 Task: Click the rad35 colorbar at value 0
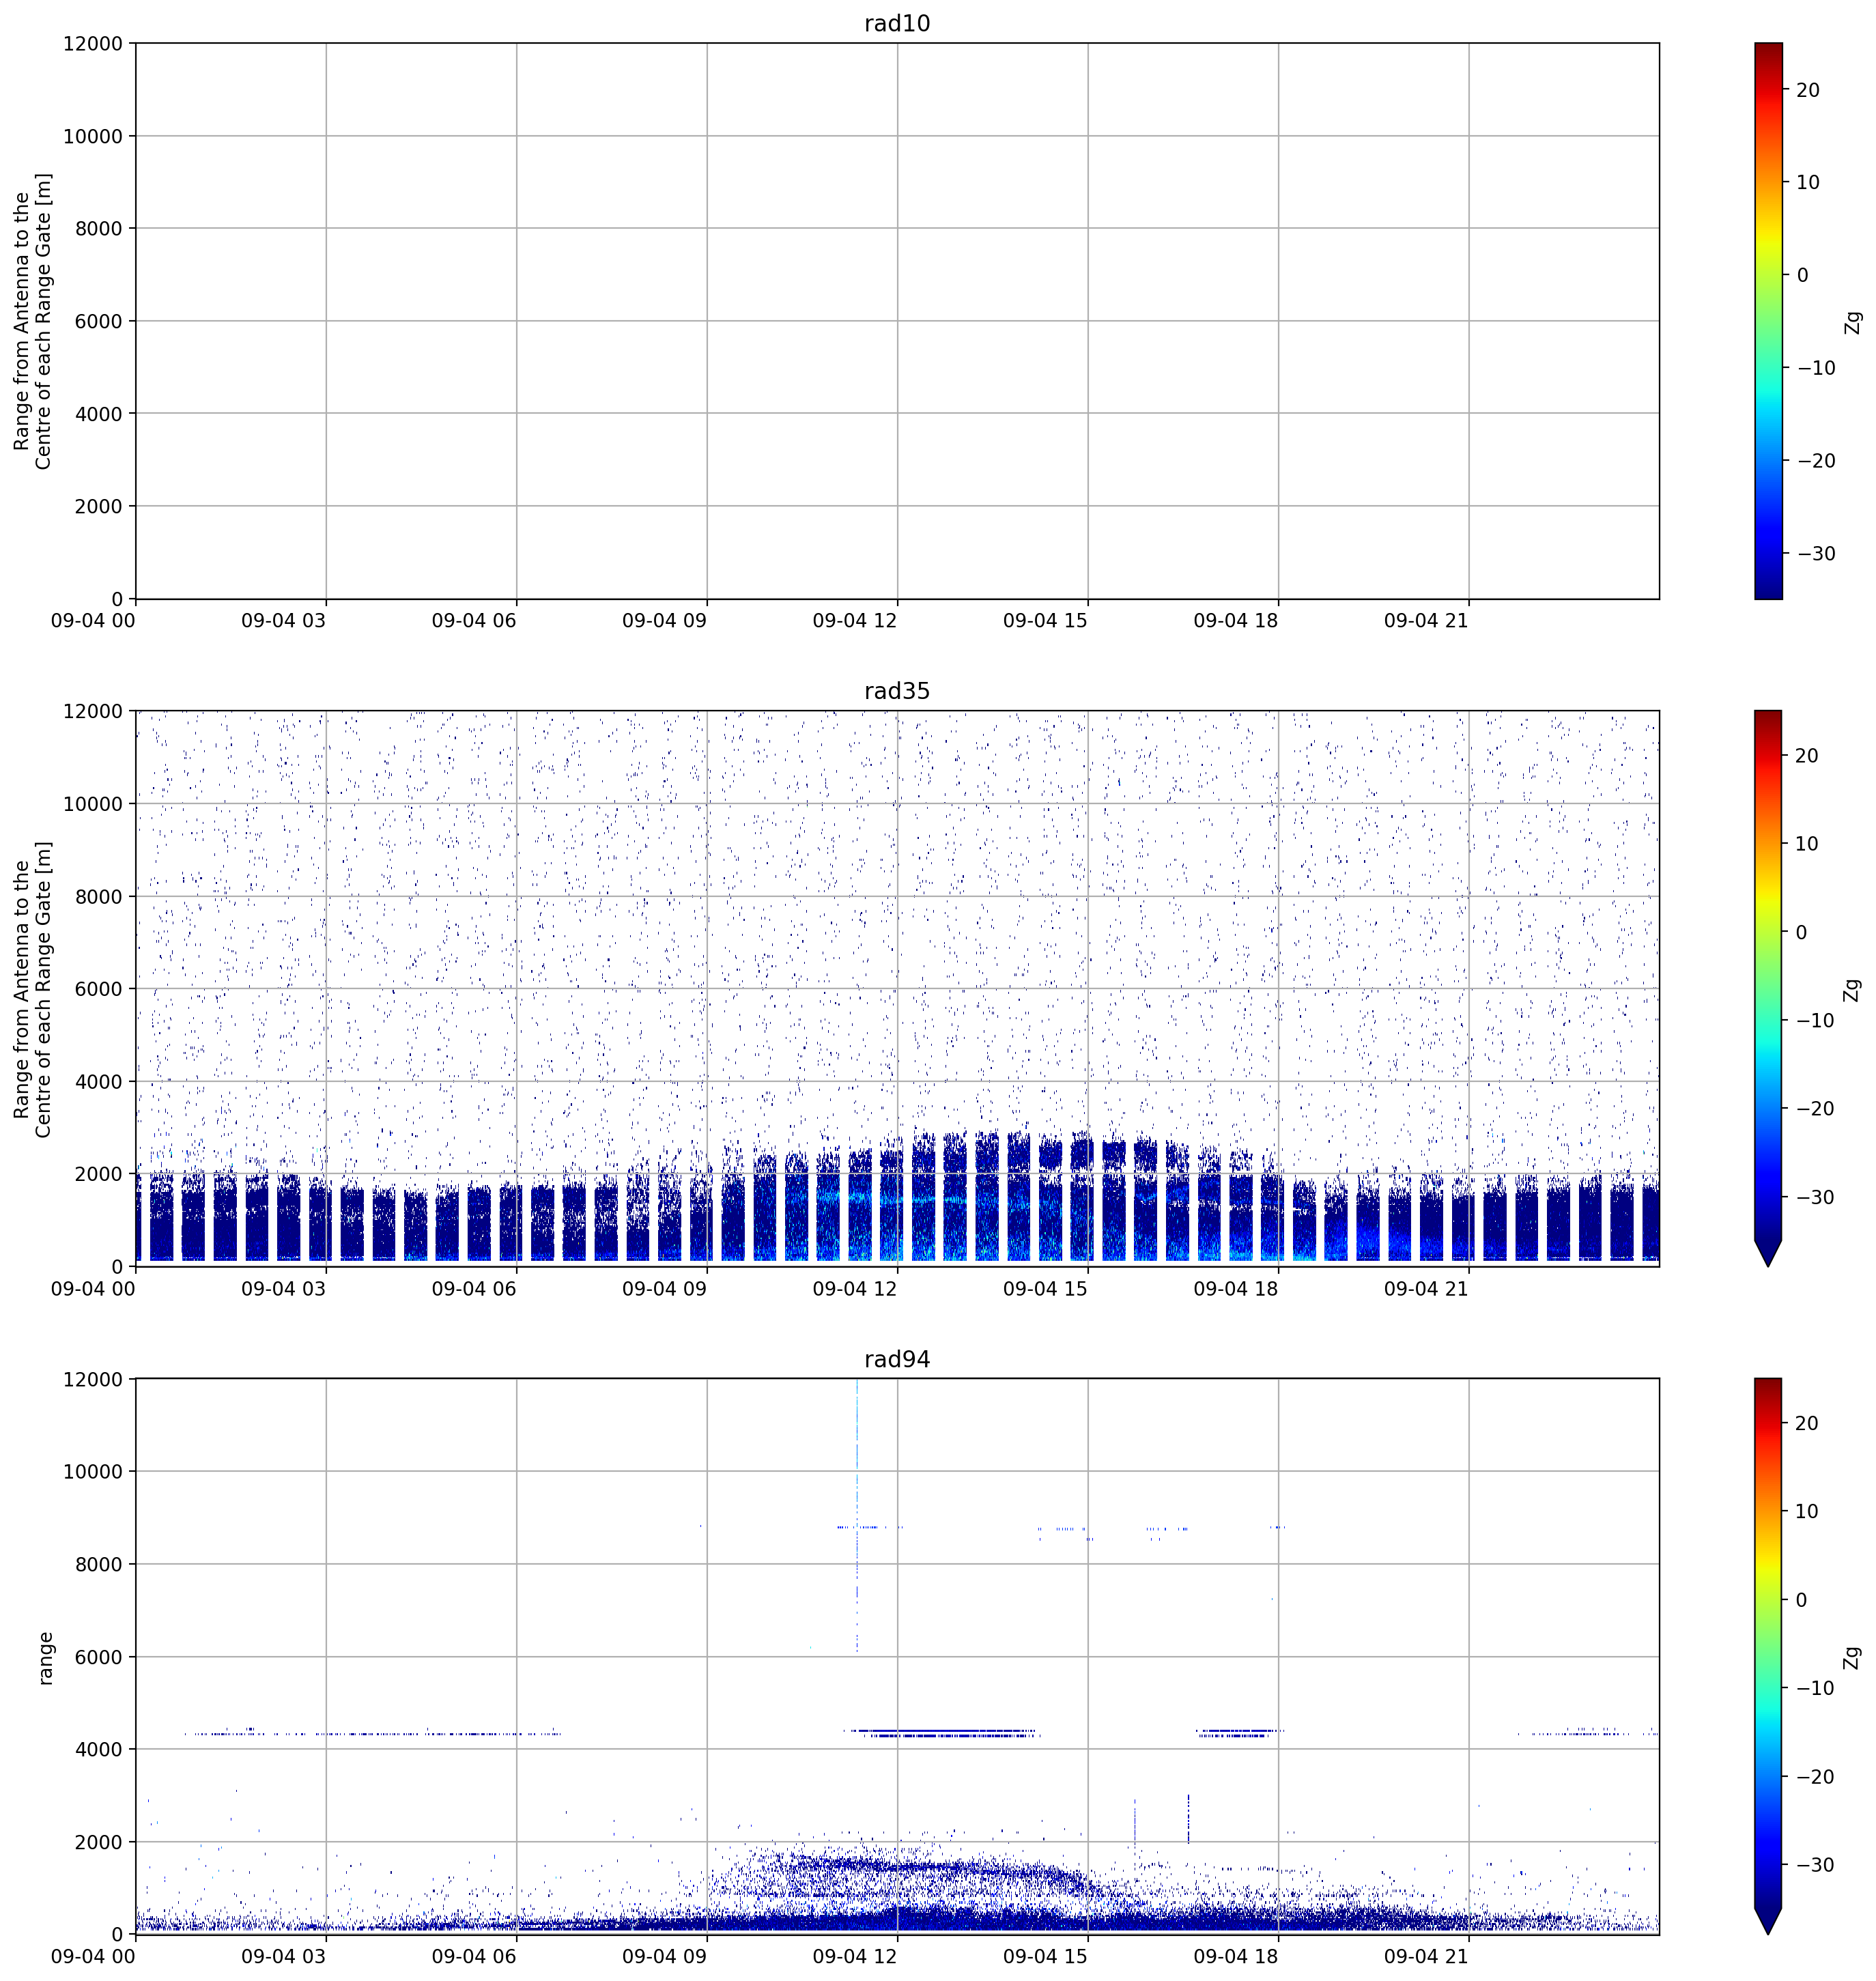(1768, 932)
